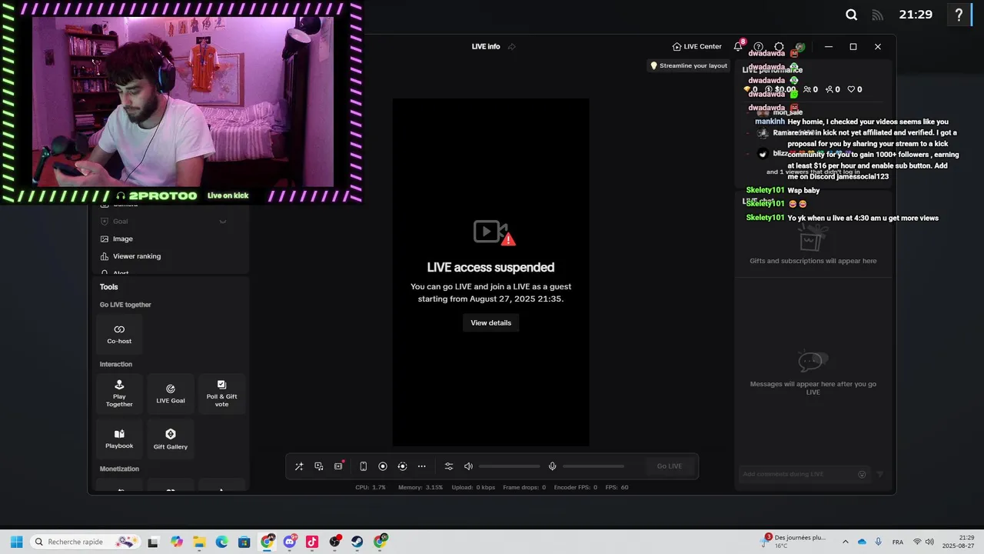Screen dimensions: 984x554
Task: Click the overlay broadcast signal icon
Action: [x=878, y=15]
